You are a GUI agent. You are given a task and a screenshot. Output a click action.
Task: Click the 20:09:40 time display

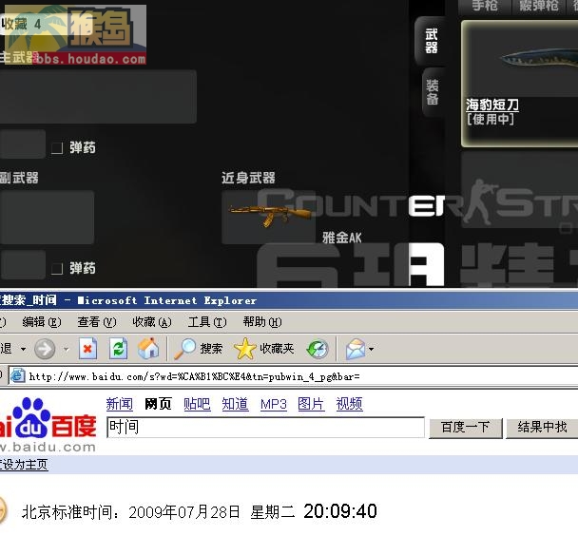tap(340, 511)
